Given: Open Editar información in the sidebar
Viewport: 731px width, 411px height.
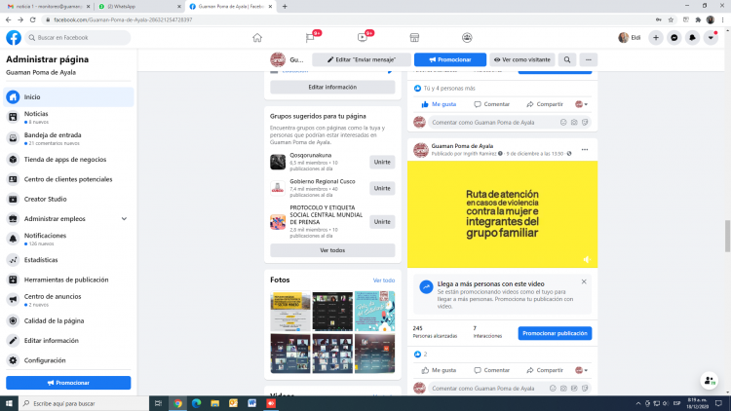Looking at the screenshot, I should coord(68,341).
